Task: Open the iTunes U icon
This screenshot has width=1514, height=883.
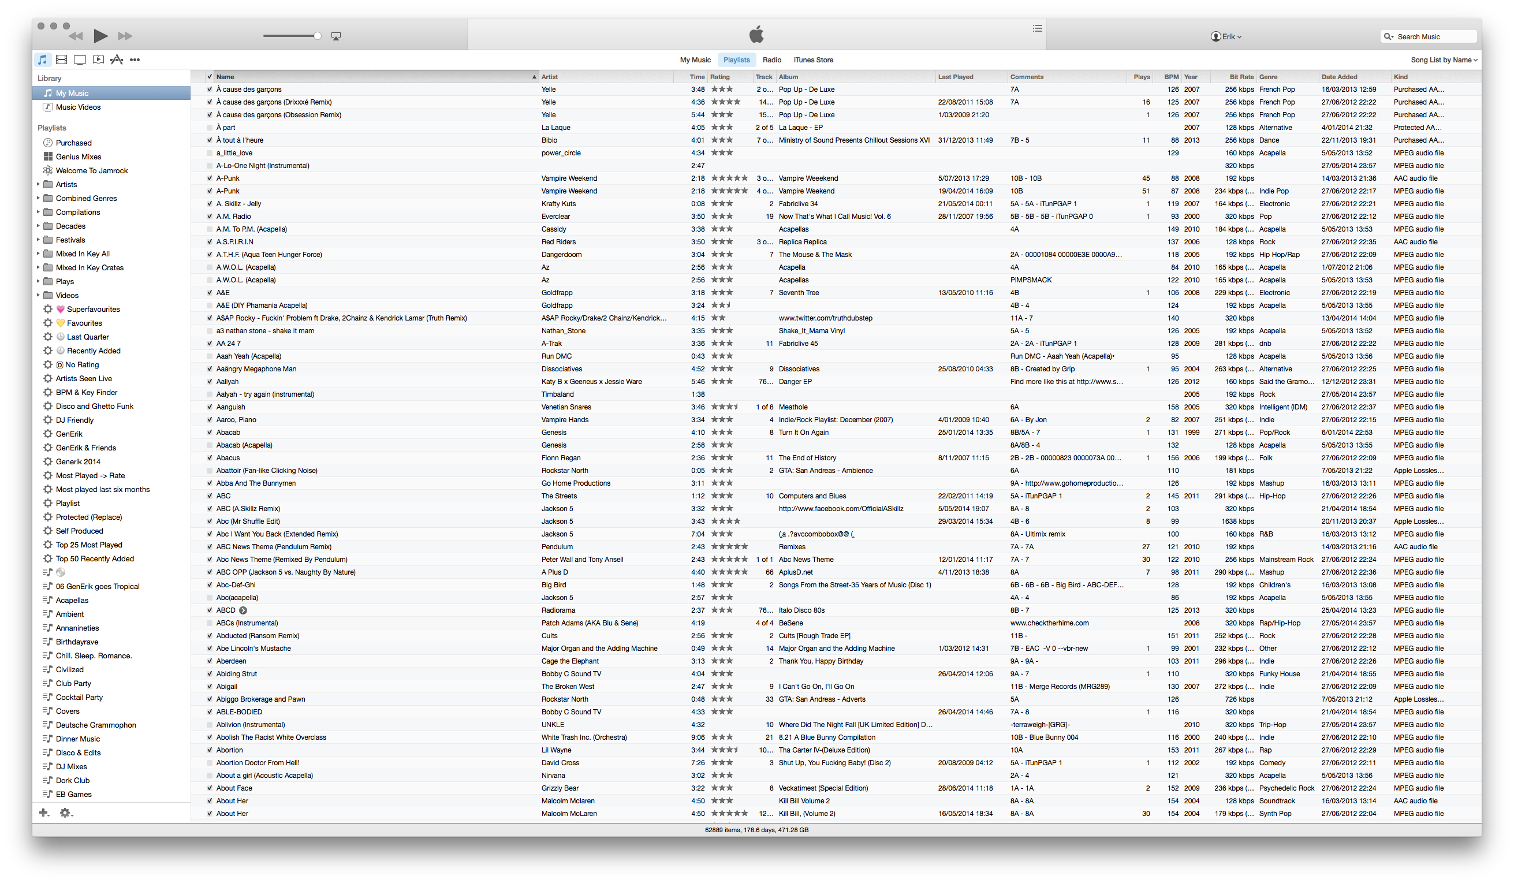Action: [99, 59]
